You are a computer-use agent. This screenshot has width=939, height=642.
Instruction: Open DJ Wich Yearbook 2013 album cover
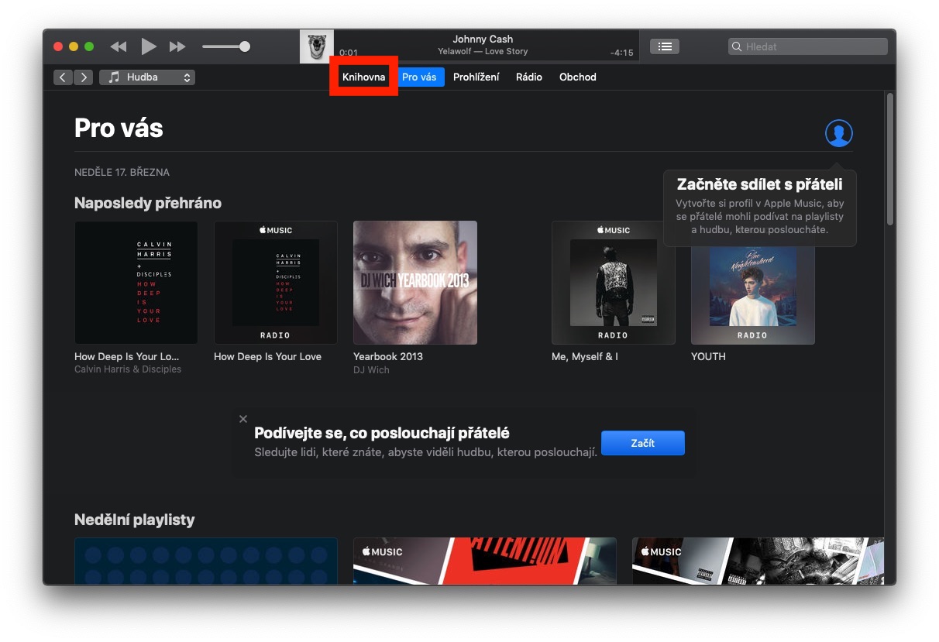[x=415, y=283]
